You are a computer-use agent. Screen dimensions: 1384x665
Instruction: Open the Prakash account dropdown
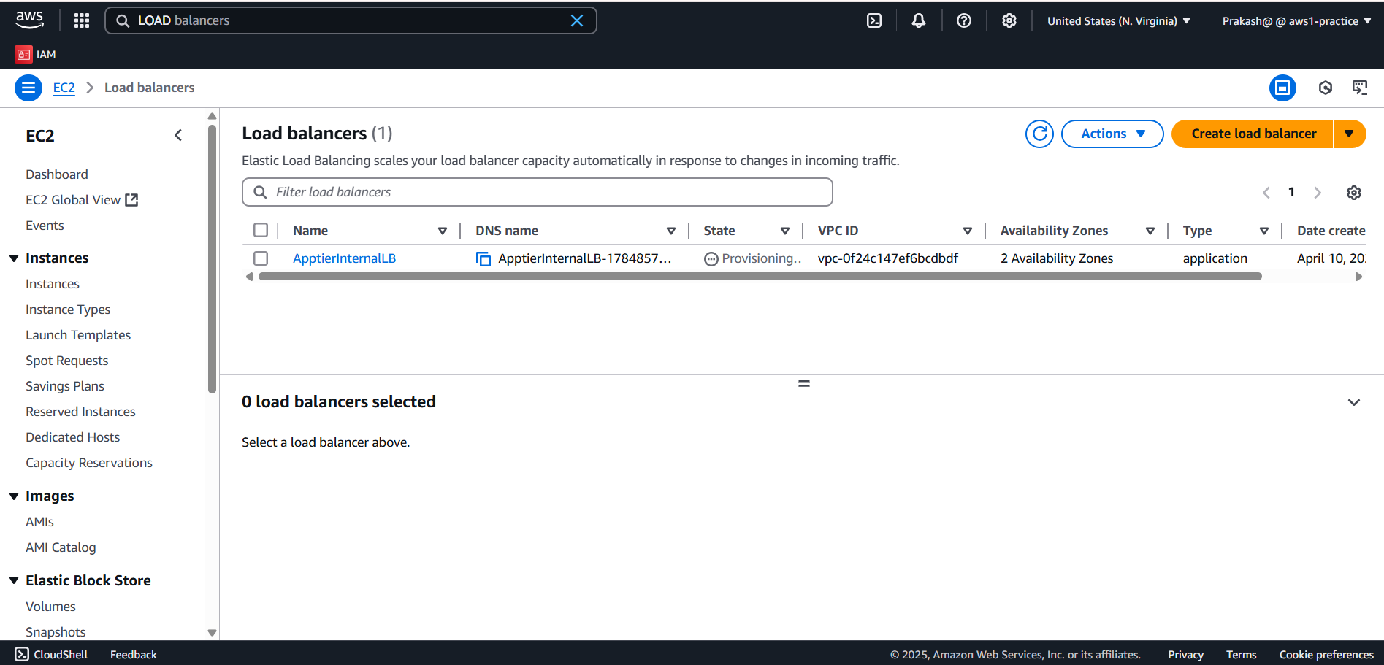[1296, 20]
